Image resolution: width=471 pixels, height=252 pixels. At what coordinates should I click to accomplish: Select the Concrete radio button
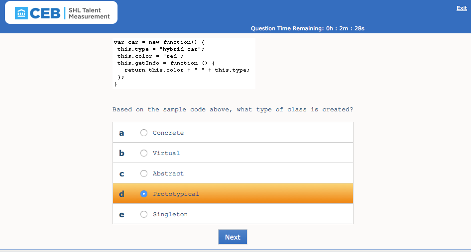[144, 133]
